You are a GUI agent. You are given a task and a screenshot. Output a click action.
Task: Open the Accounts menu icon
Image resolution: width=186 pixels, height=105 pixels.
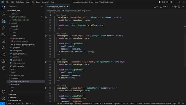3,92
